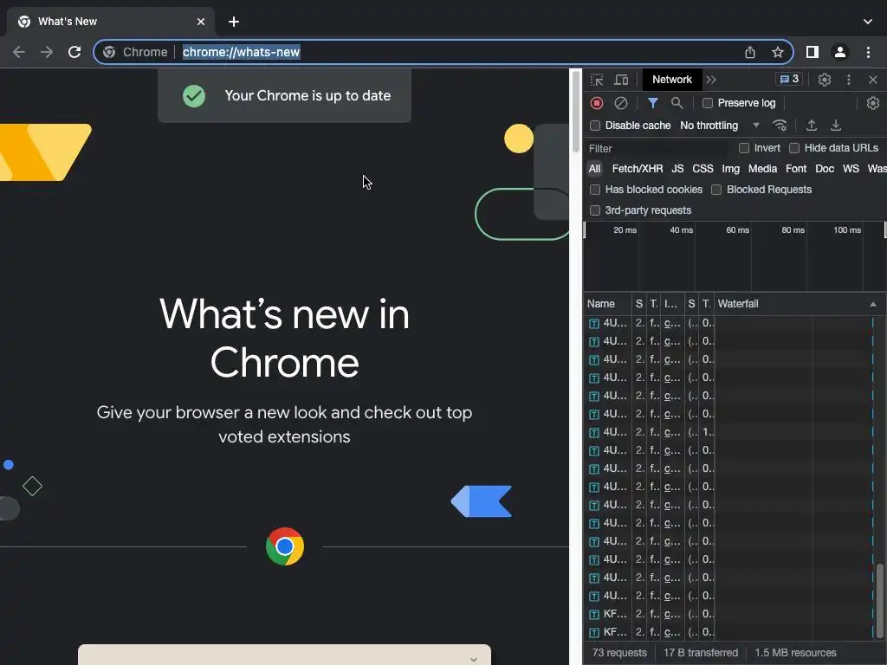Image resolution: width=887 pixels, height=665 pixels.
Task: Enable the Disable cache checkbox
Action: point(595,126)
